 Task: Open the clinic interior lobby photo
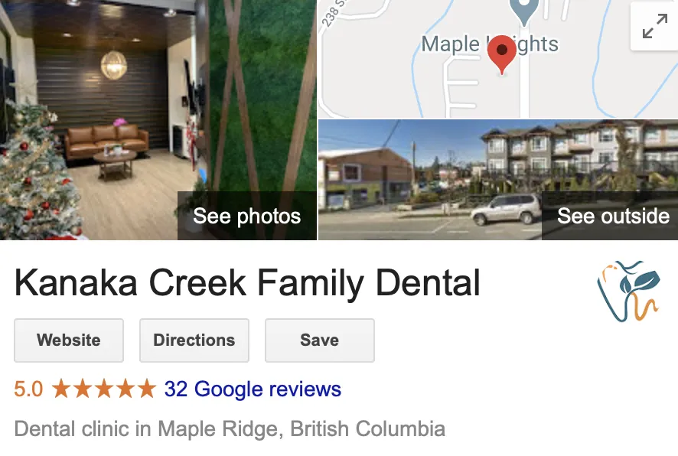158,119
